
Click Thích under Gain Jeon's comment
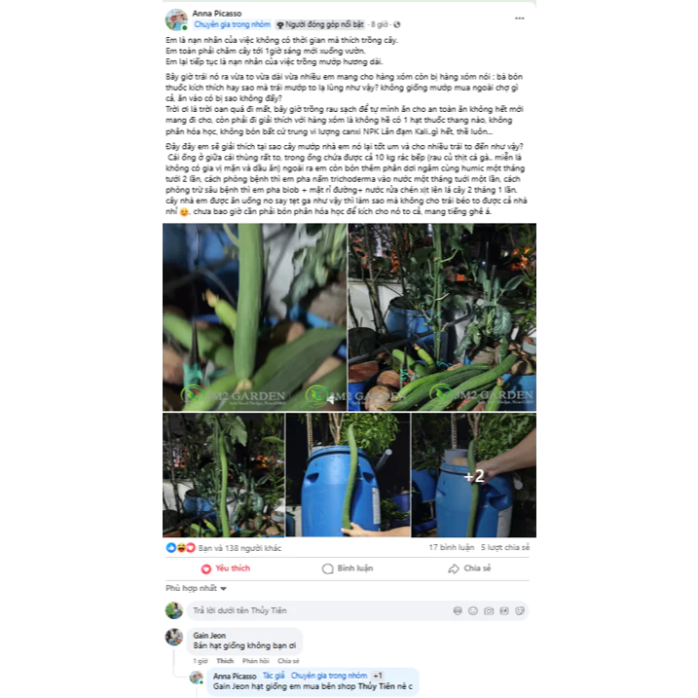click(x=225, y=661)
